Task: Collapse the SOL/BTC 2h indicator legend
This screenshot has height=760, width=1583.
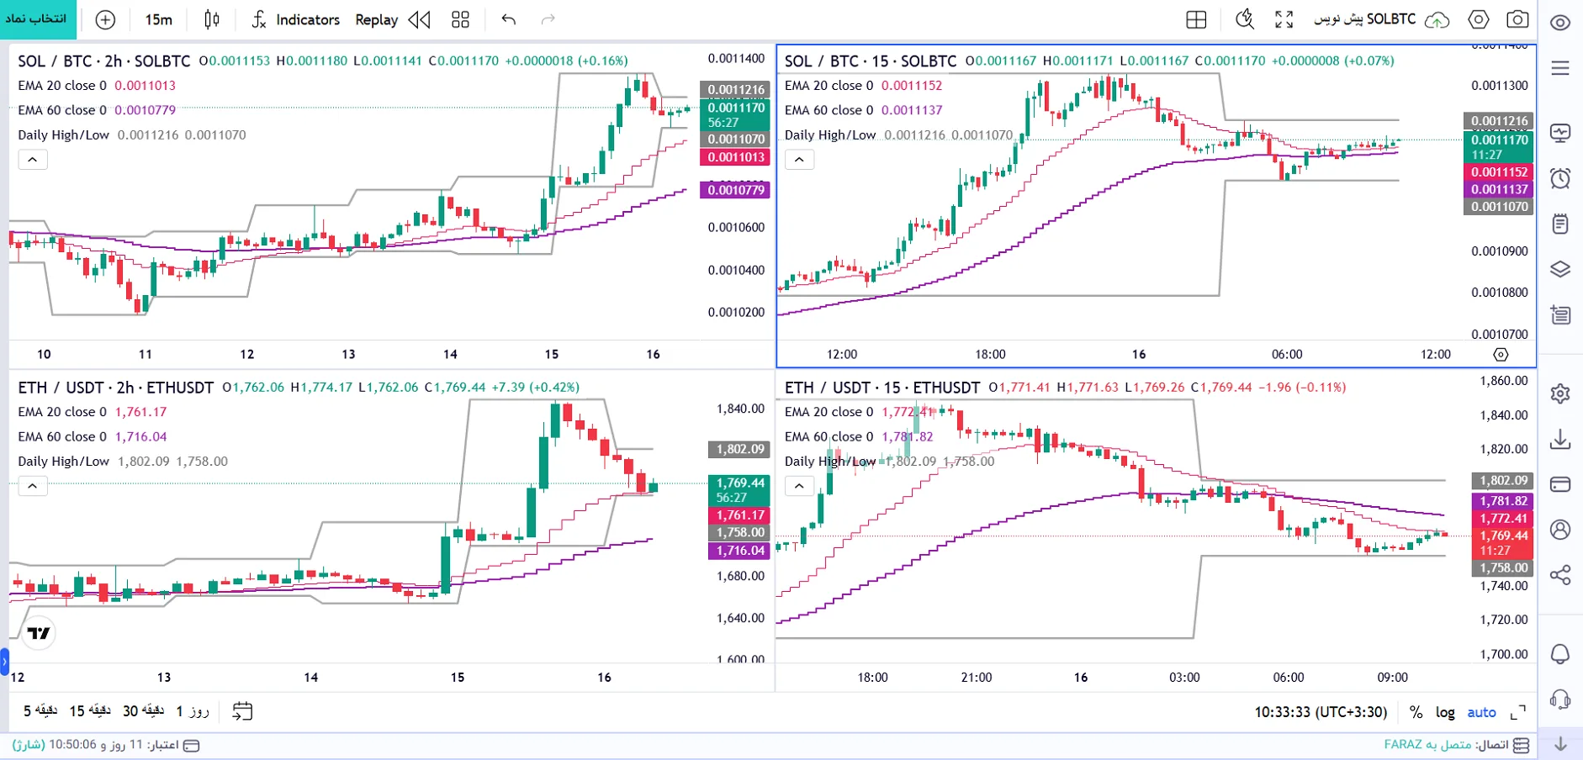Action: tap(33, 160)
